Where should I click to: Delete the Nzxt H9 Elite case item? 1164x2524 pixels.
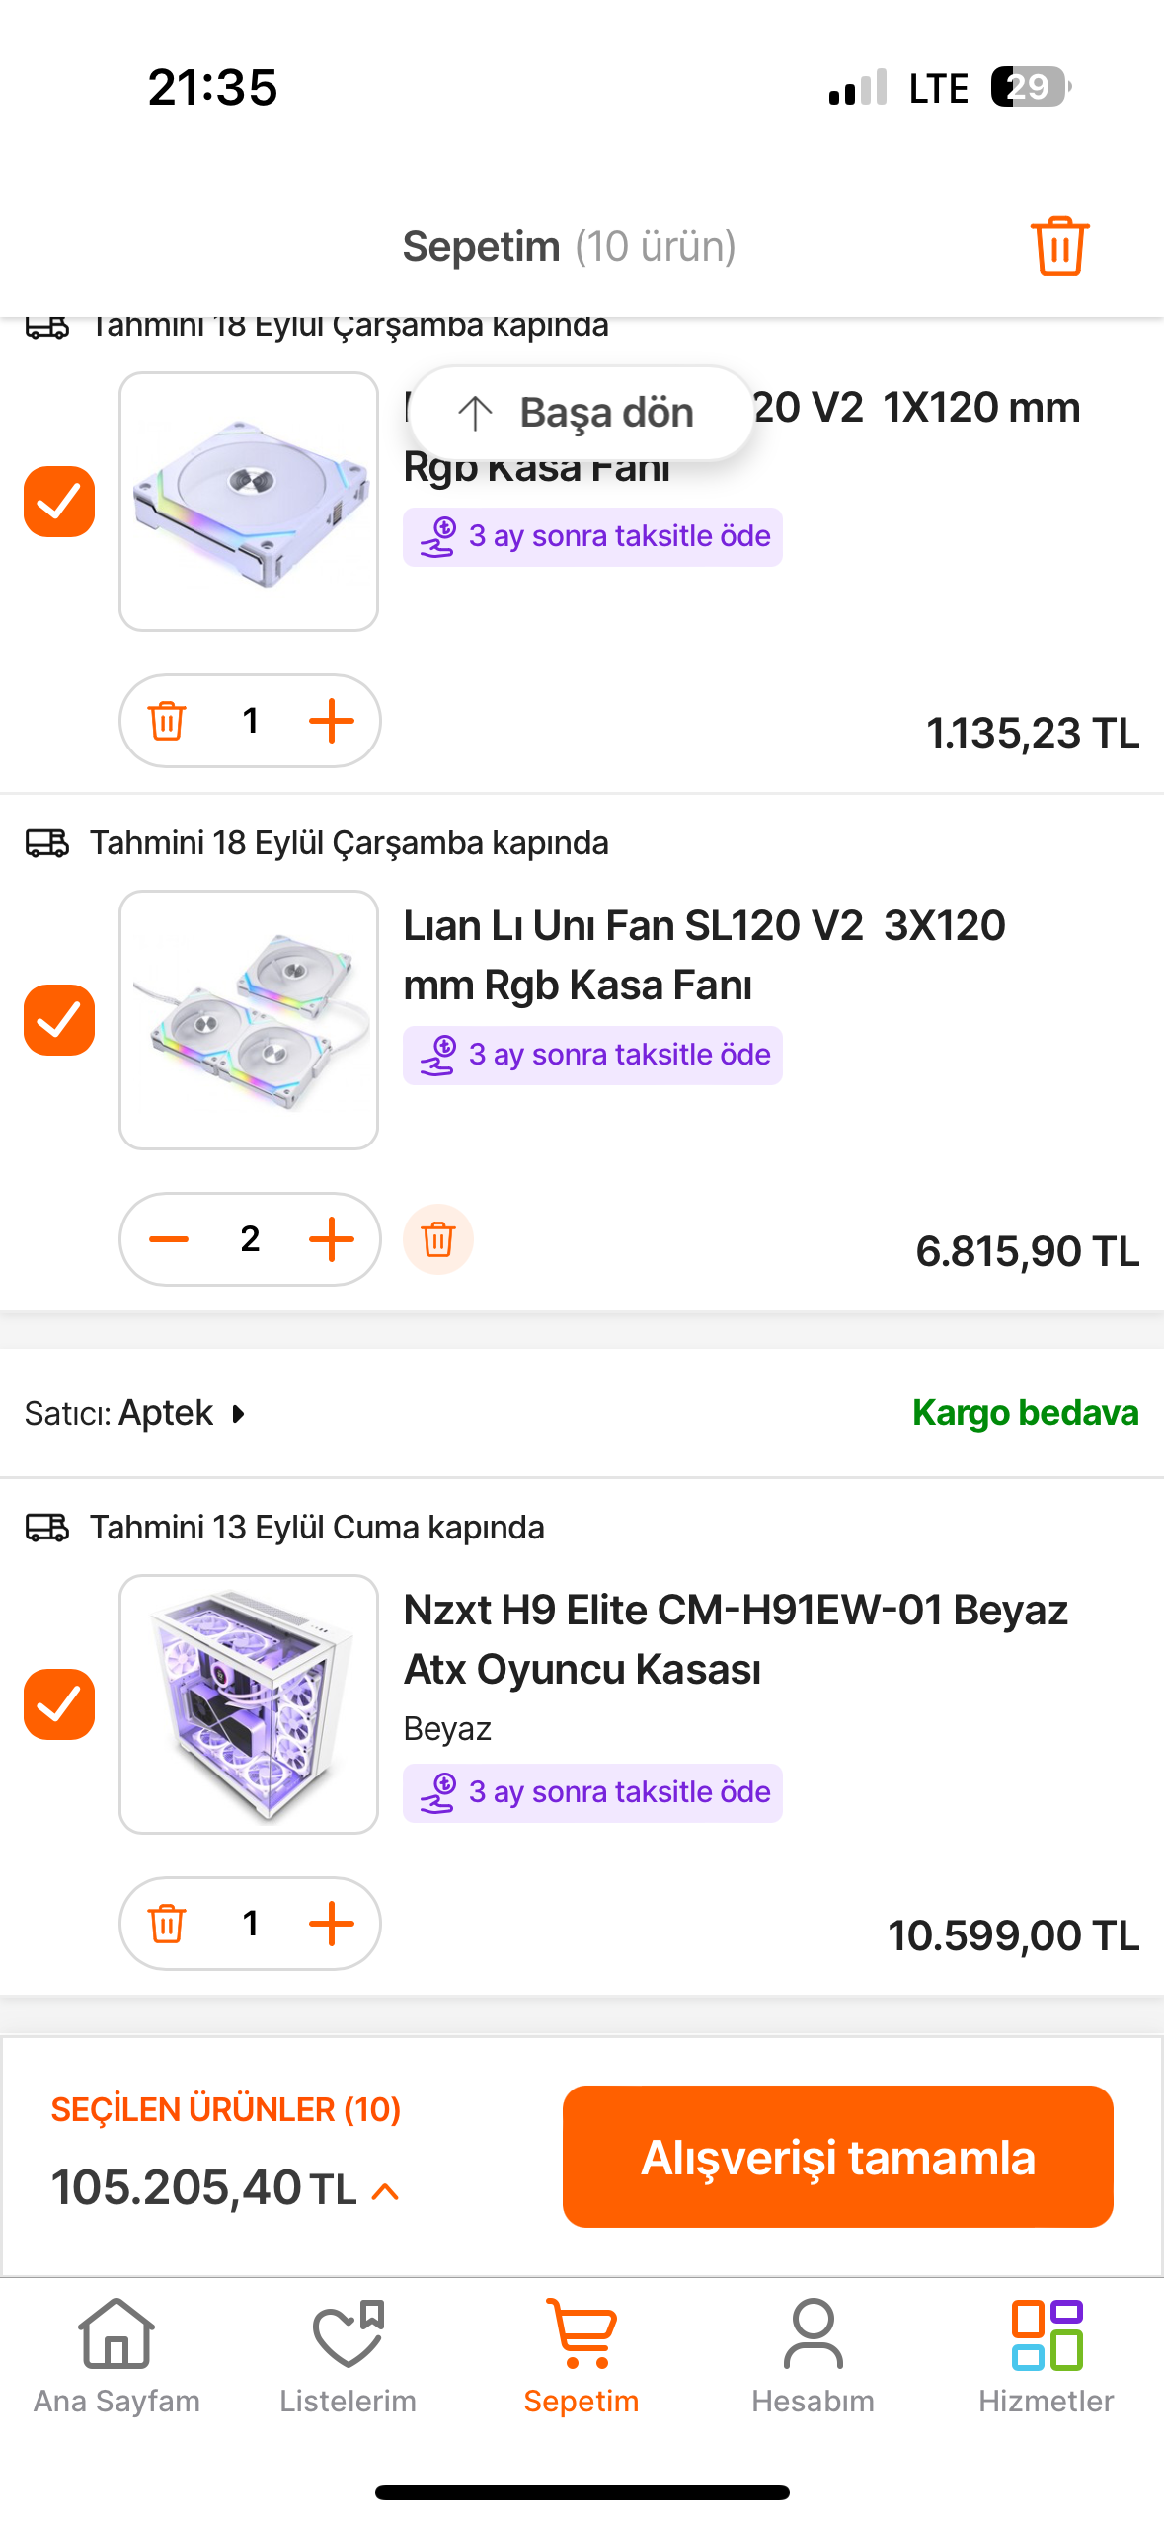(167, 1923)
